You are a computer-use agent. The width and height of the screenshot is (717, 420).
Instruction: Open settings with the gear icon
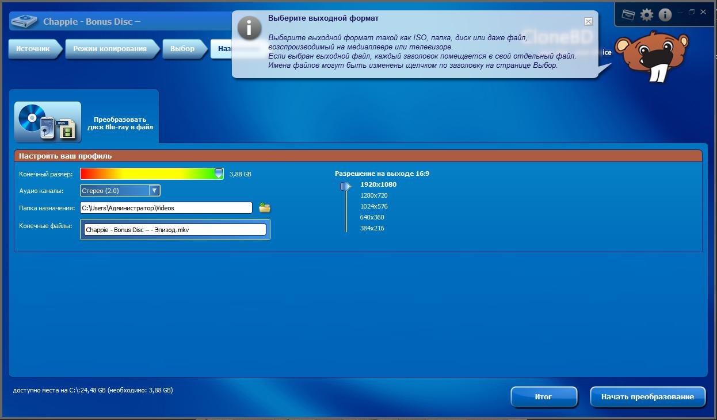(x=647, y=15)
